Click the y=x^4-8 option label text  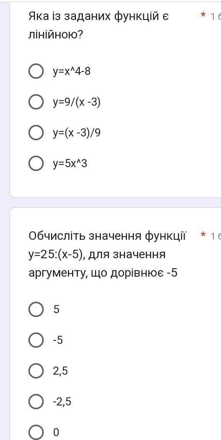tap(72, 72)
